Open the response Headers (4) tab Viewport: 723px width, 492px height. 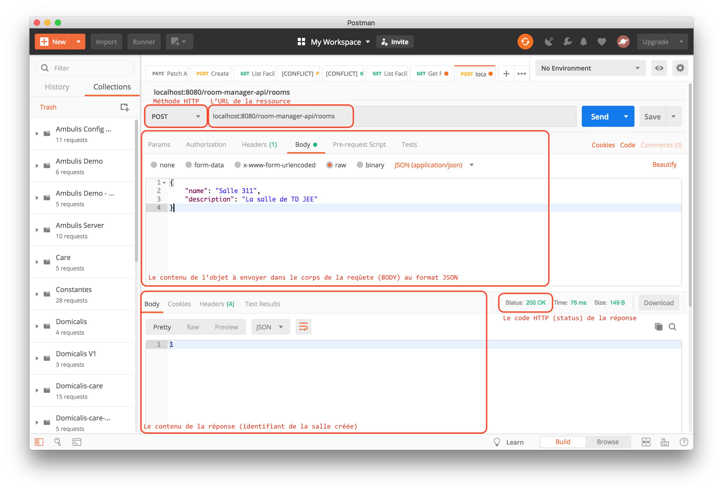[x=217, y=304]
